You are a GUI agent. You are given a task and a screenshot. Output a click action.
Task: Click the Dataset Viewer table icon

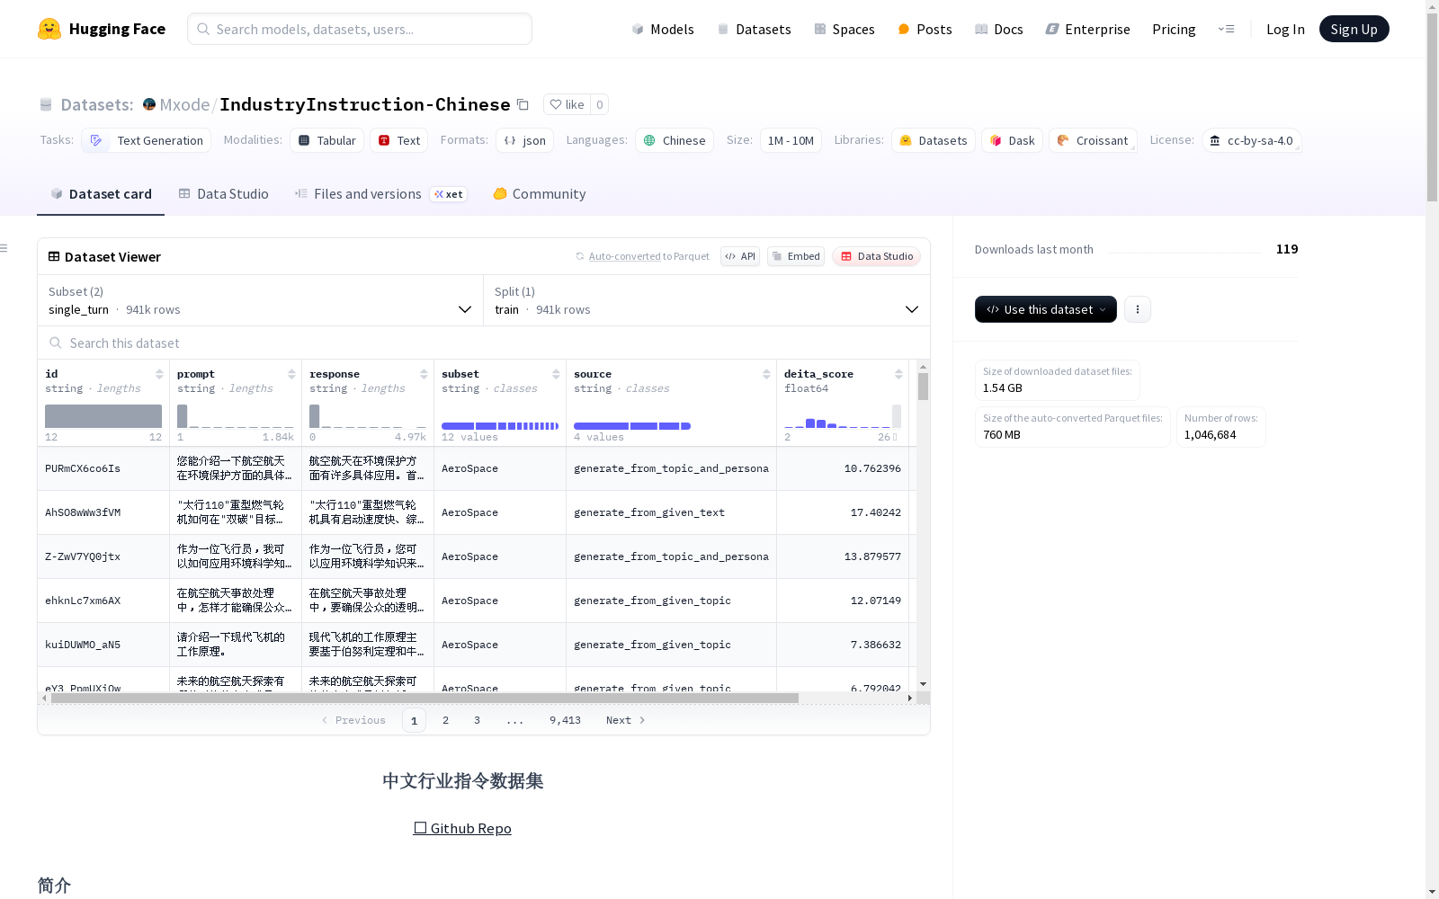tap(54, 256)
